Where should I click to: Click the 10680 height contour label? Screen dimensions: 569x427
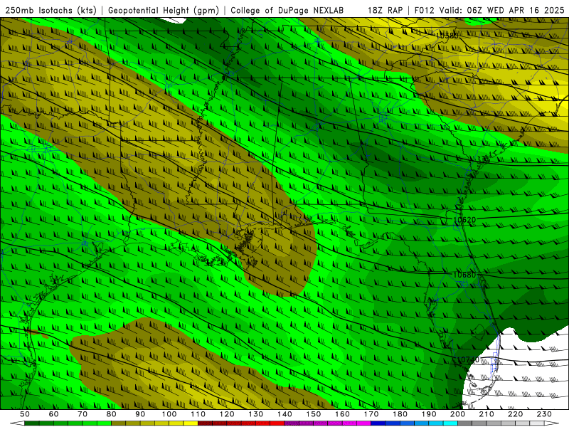[x=464, y=275]
